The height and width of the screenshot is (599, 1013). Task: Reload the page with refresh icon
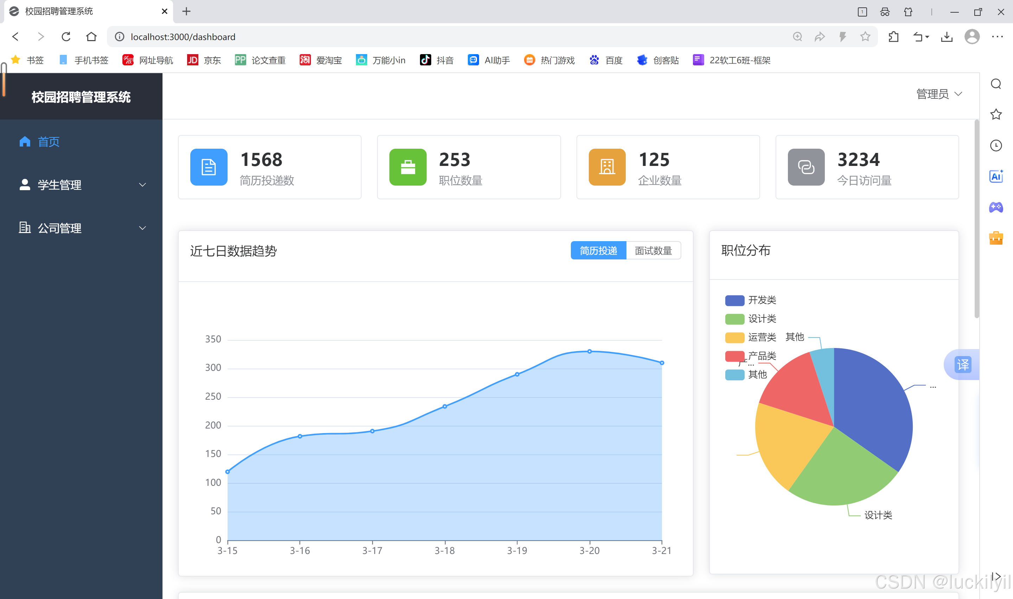click(66, 37)
